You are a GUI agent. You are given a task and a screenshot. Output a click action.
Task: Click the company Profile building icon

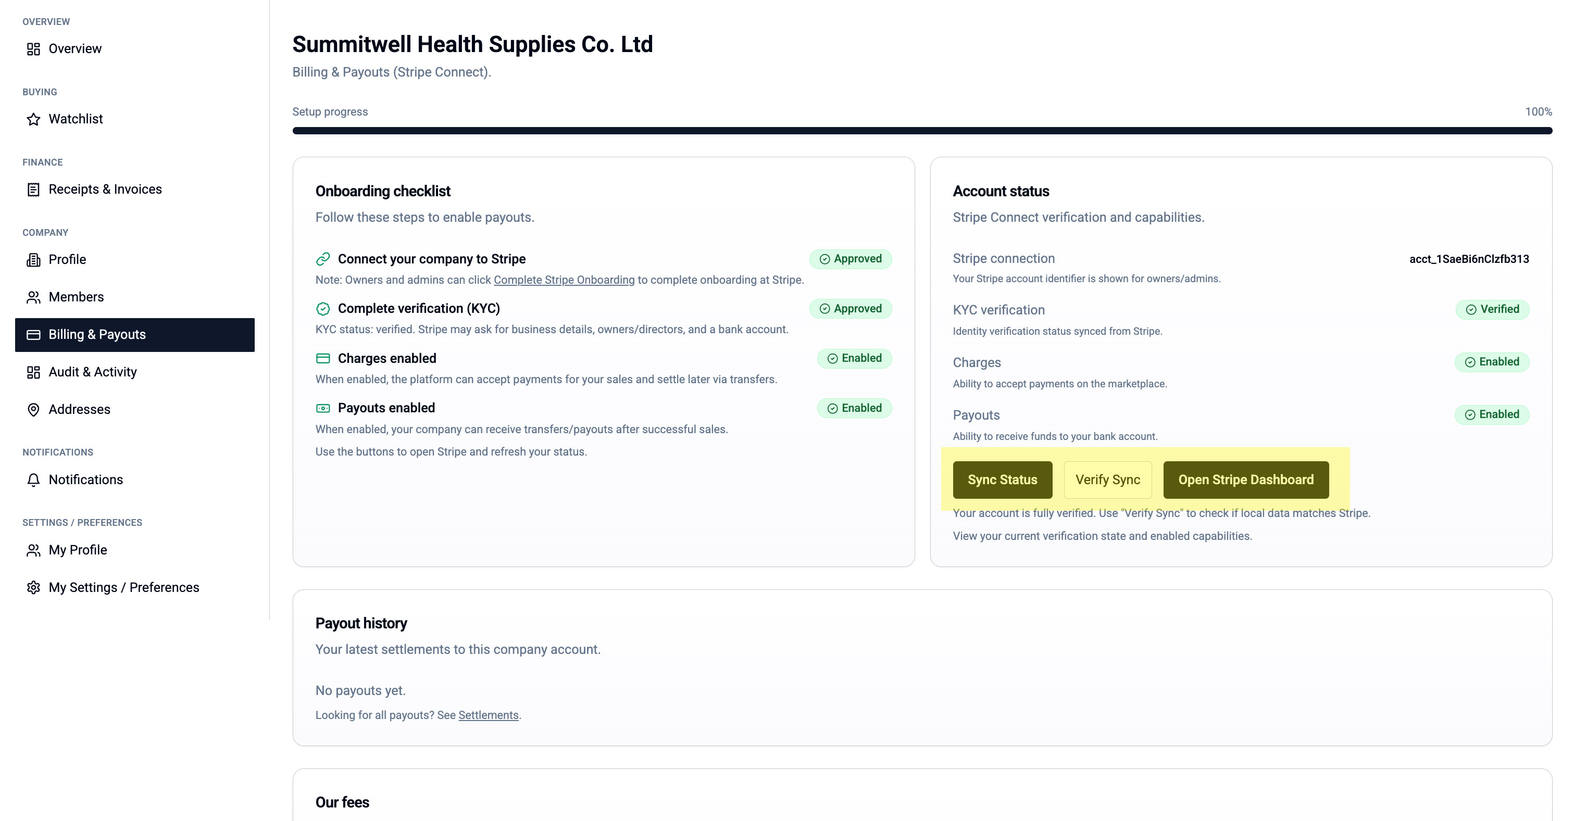click(x=34, y=260)
